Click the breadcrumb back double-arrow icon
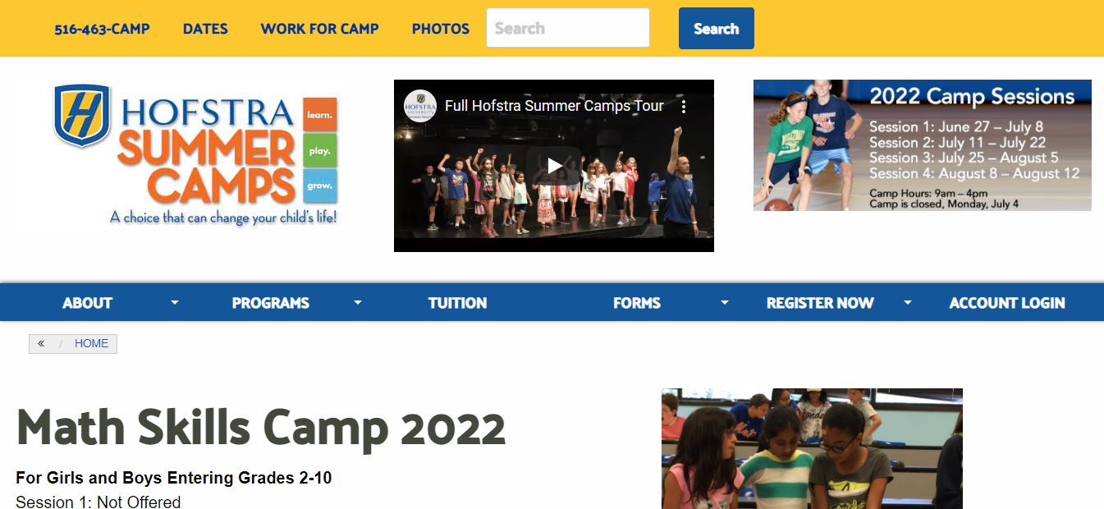Screen dimensions: 1104x509 coord(41,343)
